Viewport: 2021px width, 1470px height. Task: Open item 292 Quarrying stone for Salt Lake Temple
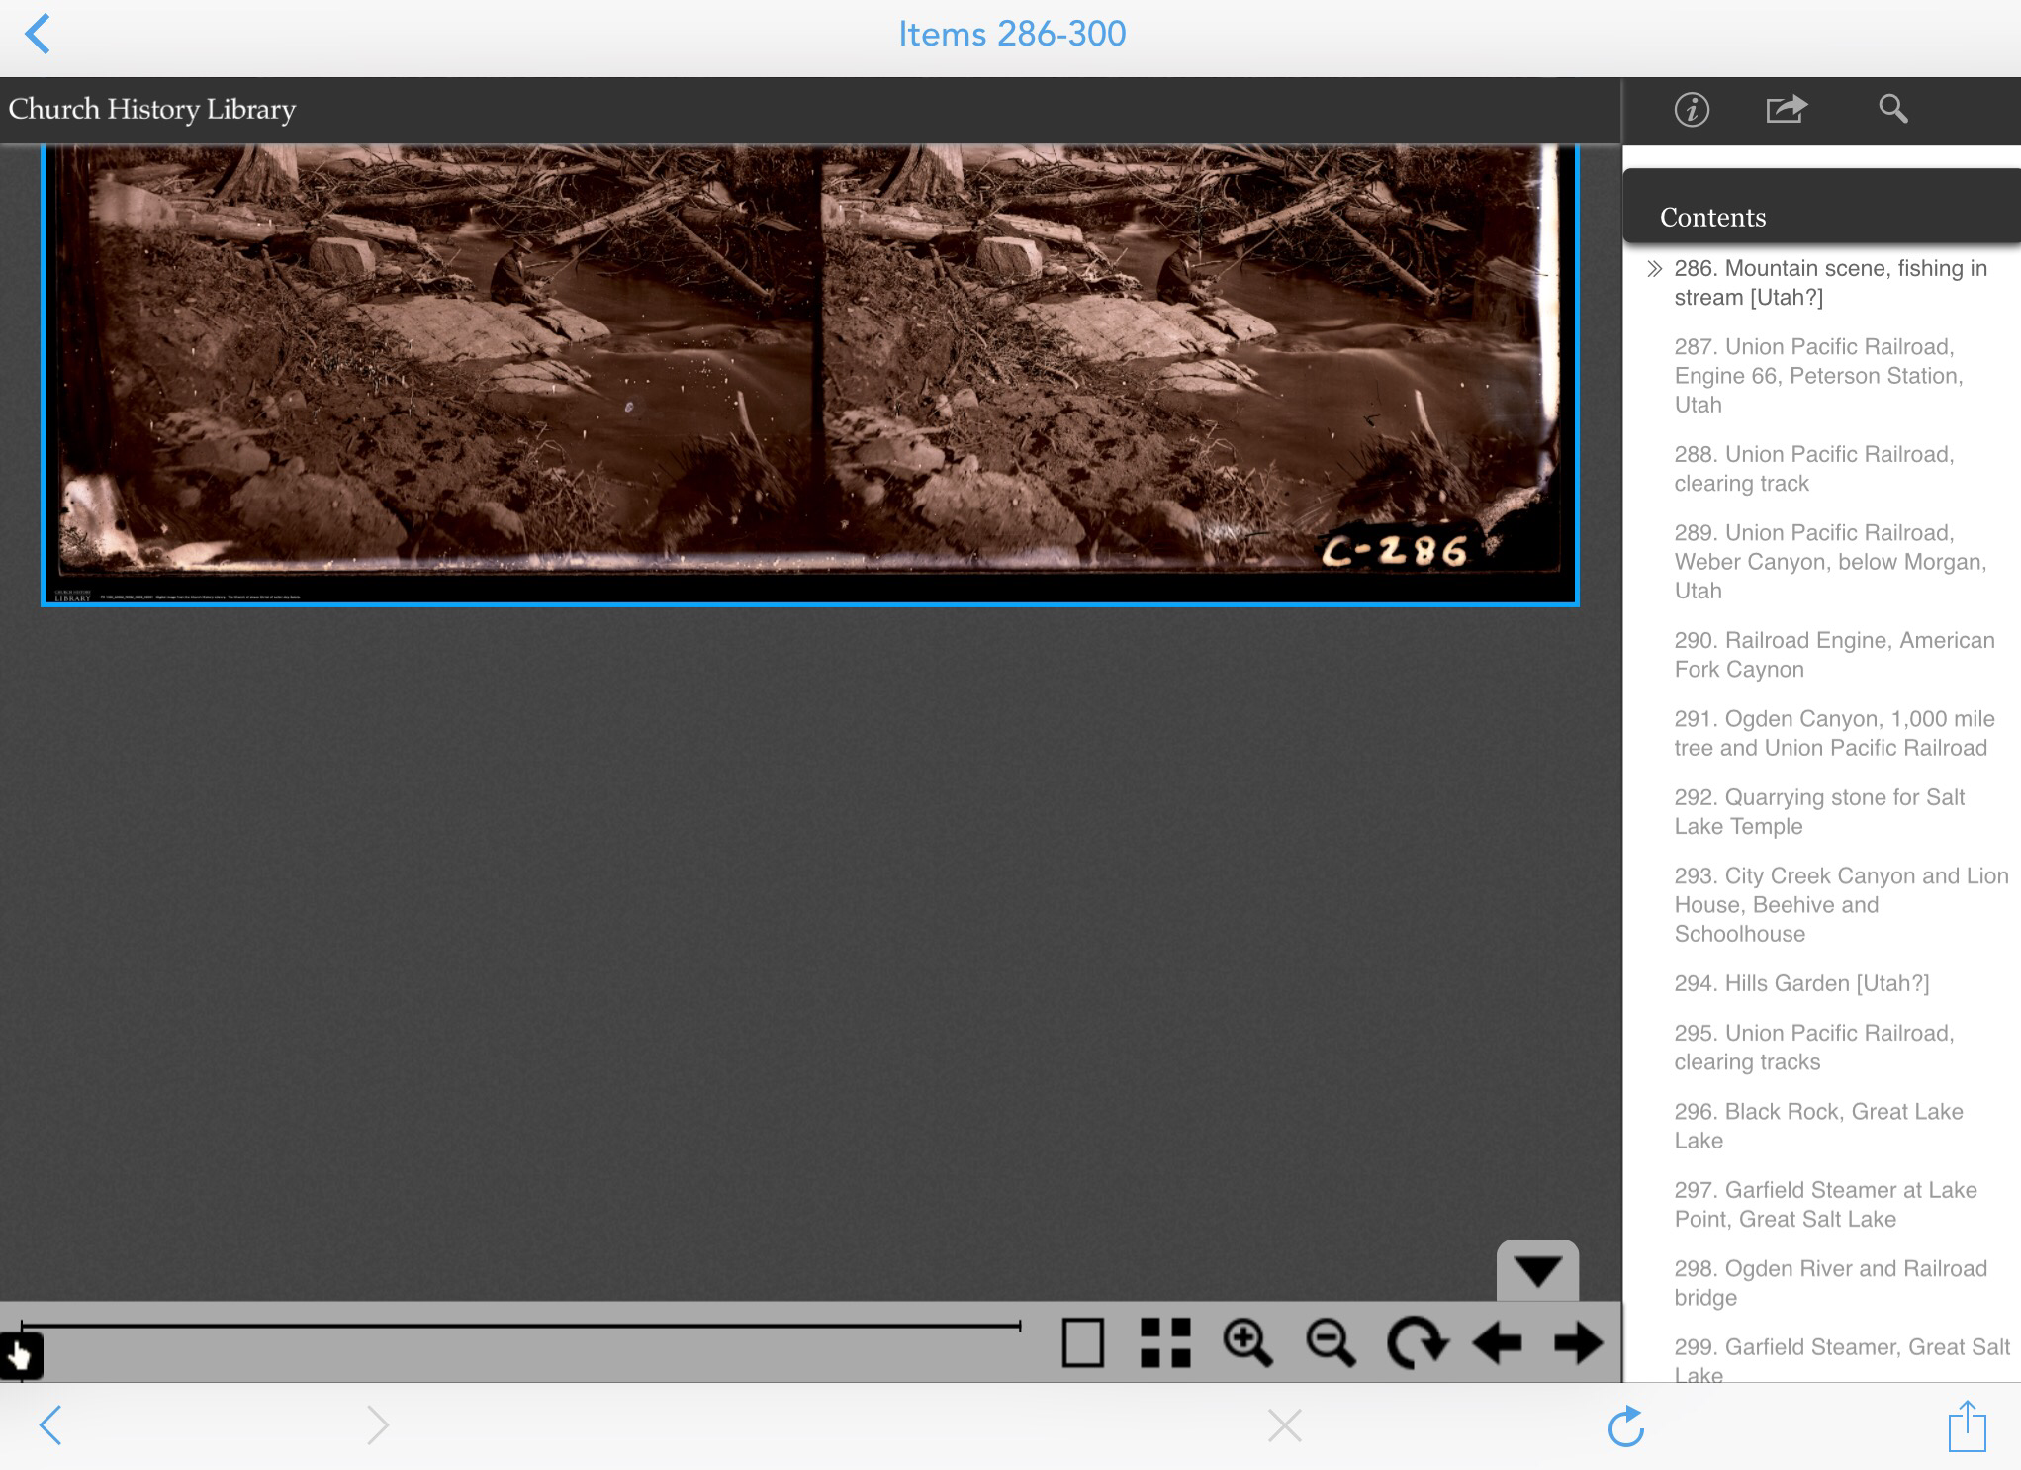1818,812
